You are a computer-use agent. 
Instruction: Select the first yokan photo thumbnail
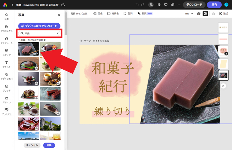[x=28, y=49]
